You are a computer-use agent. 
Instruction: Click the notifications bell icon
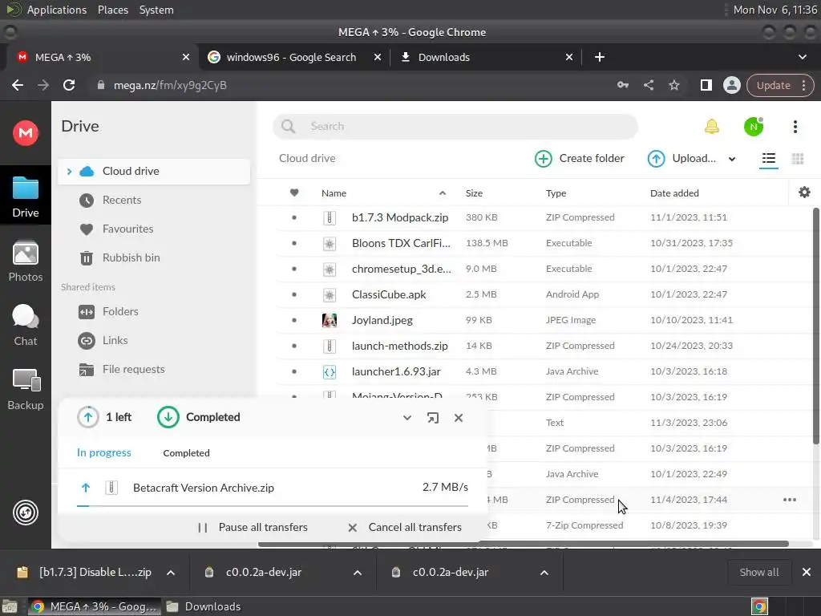pos(712,126)
